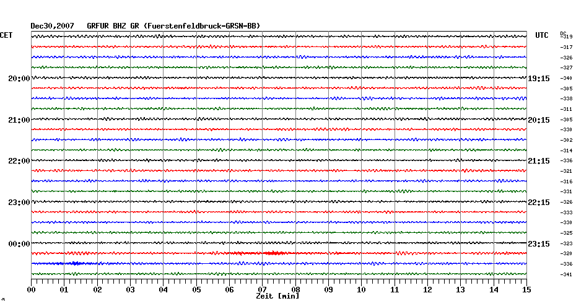Click the 20:15 UTC time label
Screen dimensions: 576x306
[539, 120]
